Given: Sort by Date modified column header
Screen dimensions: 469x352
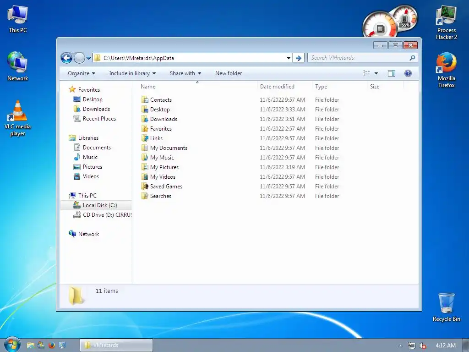Looking at the screenshot, I should click(277, 87).
